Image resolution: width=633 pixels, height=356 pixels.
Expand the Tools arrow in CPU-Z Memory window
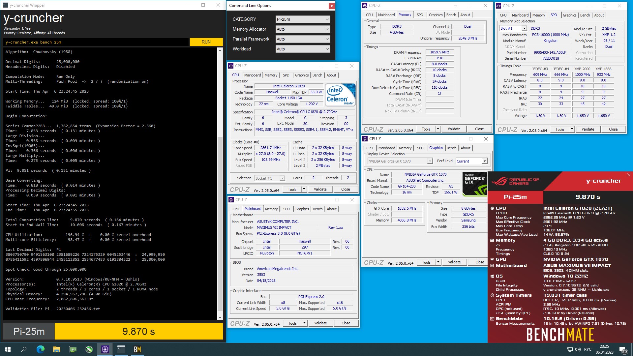[x=438, y=129]
